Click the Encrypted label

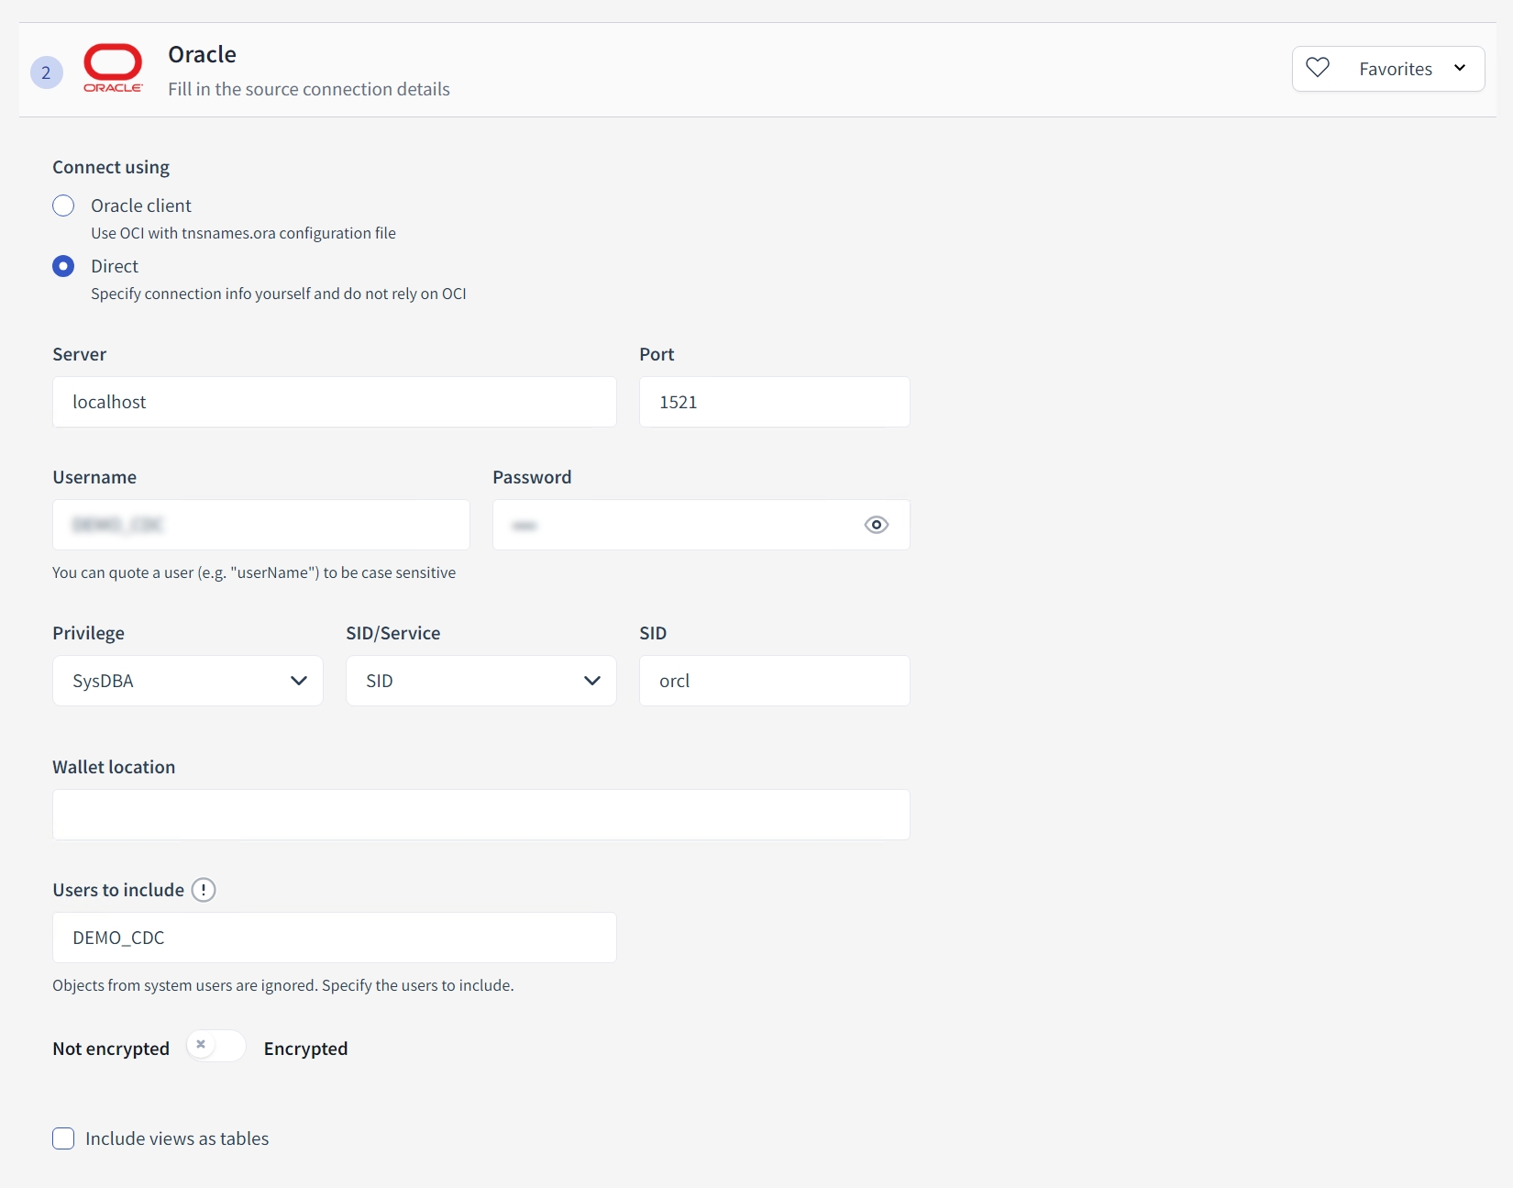(x=305, y=1049)
